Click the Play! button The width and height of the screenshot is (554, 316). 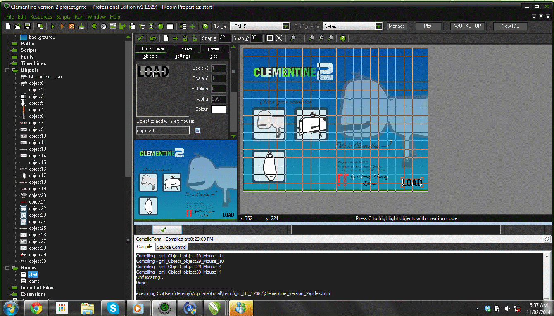click(x=428, y=26)
